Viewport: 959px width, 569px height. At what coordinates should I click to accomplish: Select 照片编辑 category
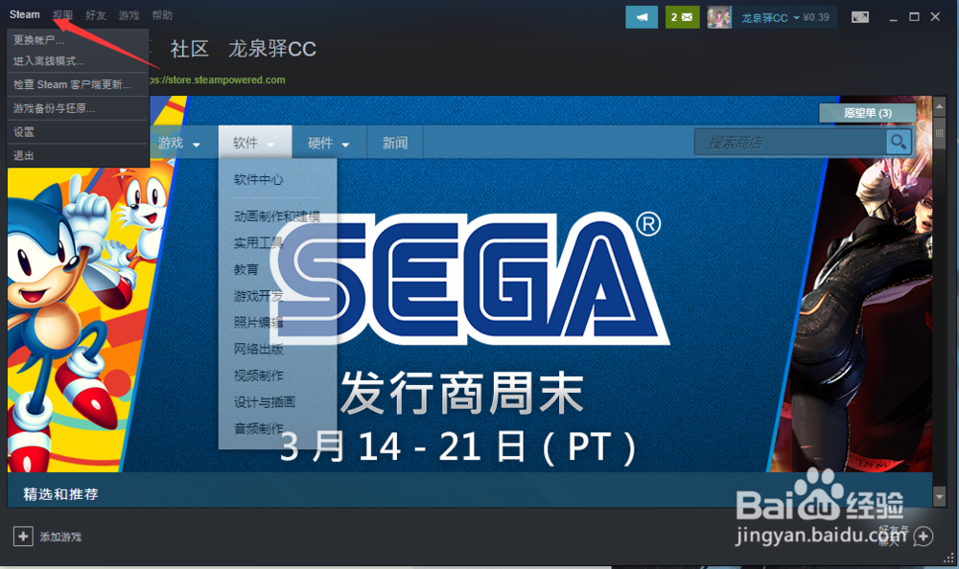click(258, 323)
